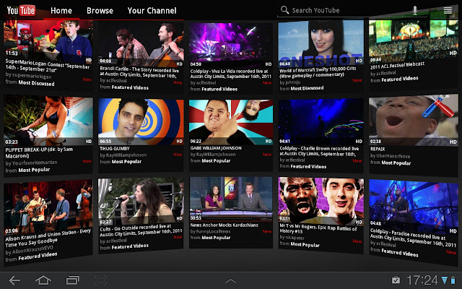This screenshot has height=289, width=462.
Task: Tap the battery status icon
Action: pos(453,280)
